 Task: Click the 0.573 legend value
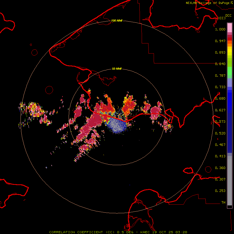pos(220,122)
